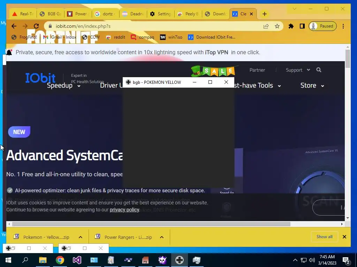The image size is (357, 267).
Task: Expand the Speedup menu
Action: coord(63,86)
